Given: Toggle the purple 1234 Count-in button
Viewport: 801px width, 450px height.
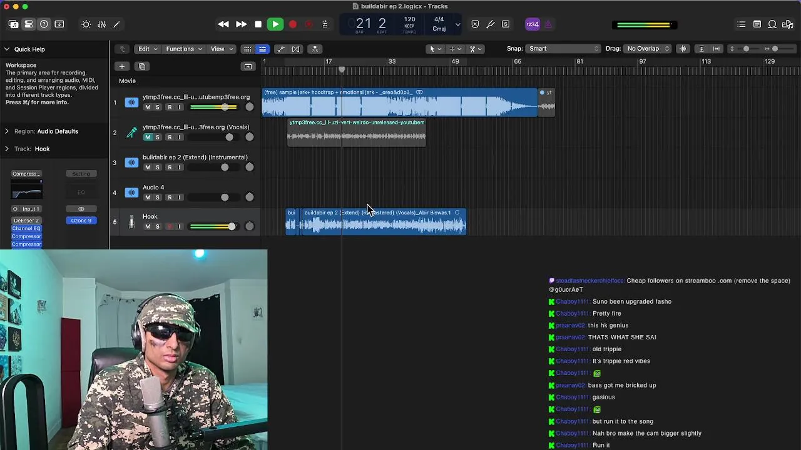Looking at the screenshot, I should point(532,24).
